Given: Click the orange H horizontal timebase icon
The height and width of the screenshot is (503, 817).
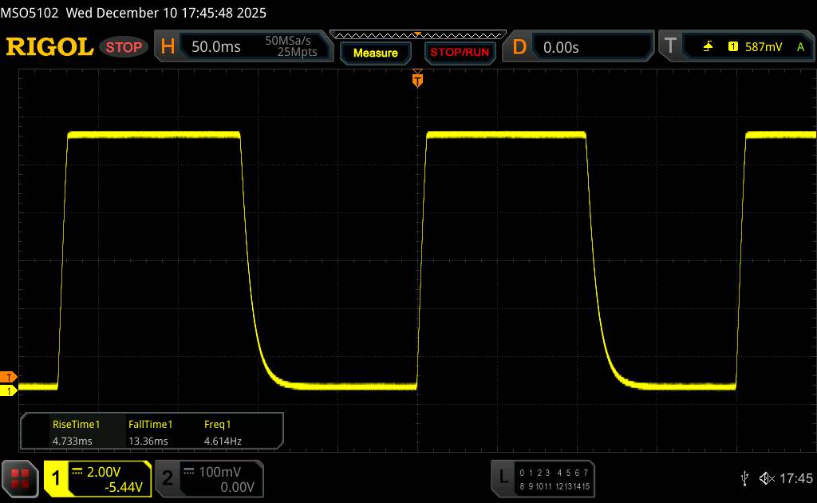Looking at the screenshot, I should pos(168,47).
